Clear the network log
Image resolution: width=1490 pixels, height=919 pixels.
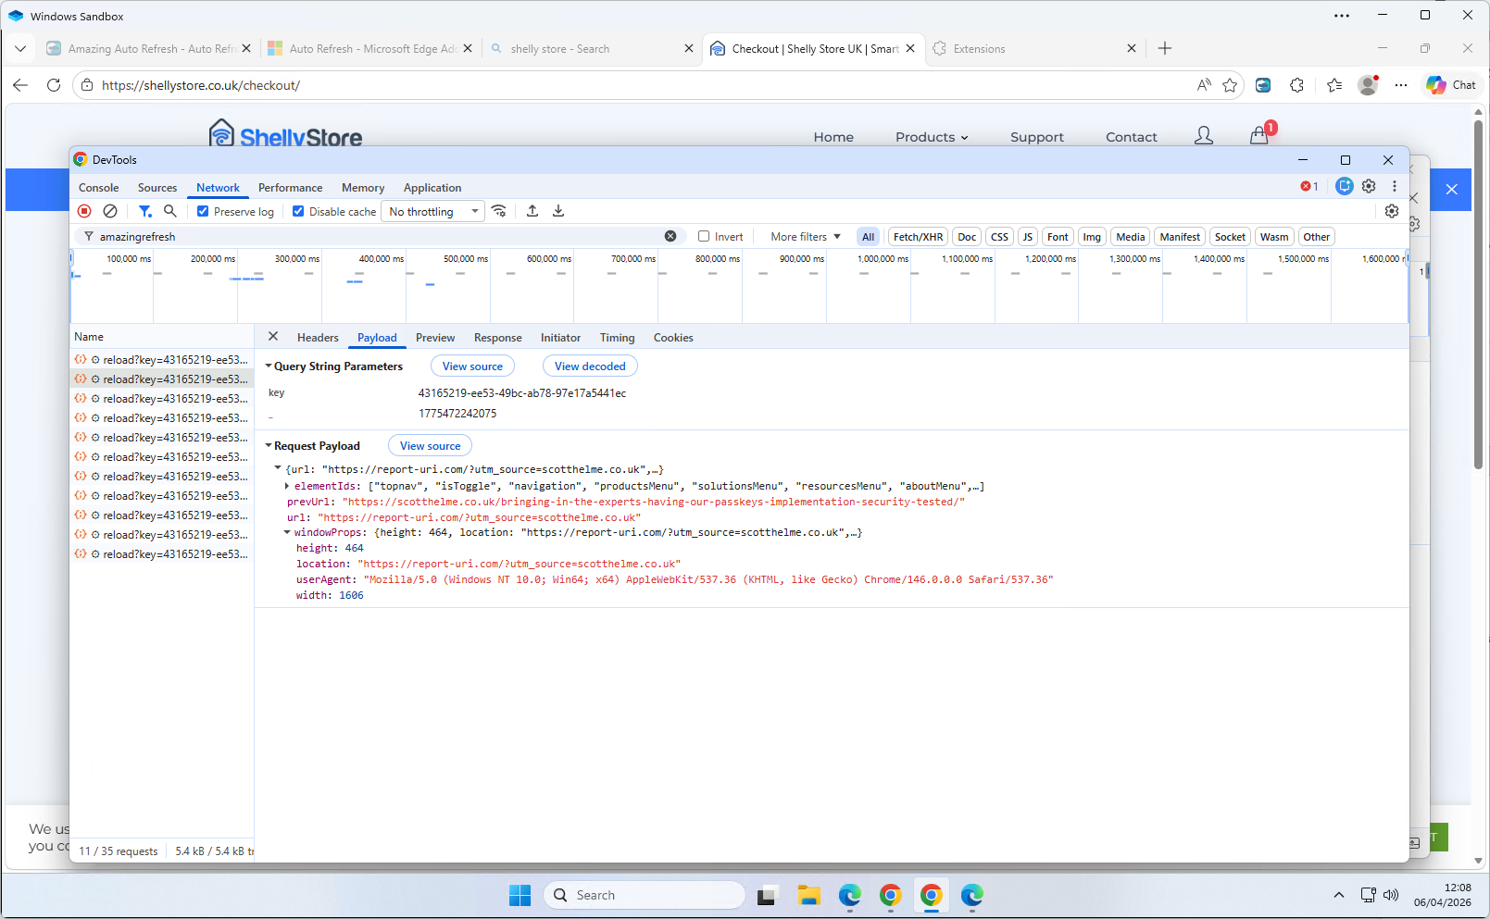(x=110, y=211)
